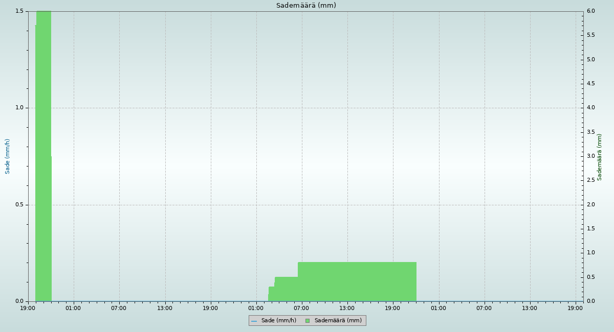Viewport: 614px width, 332px height.
Task: Click the 1.5 tick on left axis
Action: click(19, 11)
